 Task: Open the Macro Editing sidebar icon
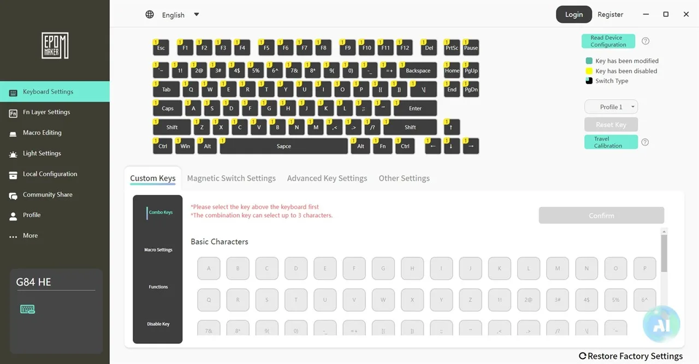click(13, 133)
